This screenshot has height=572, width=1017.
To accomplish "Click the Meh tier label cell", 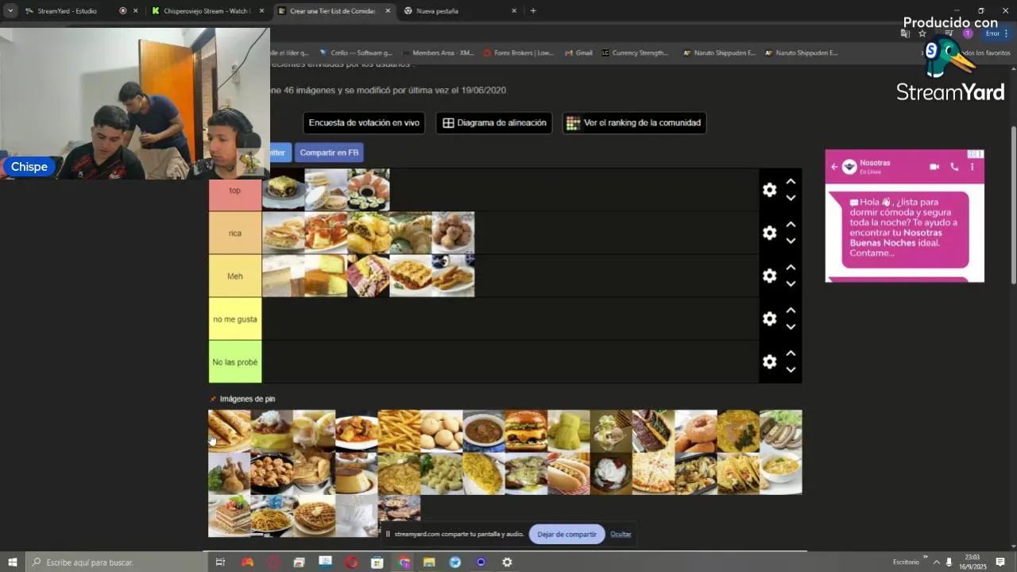I will pyautogui.click(x=235, y=276).
